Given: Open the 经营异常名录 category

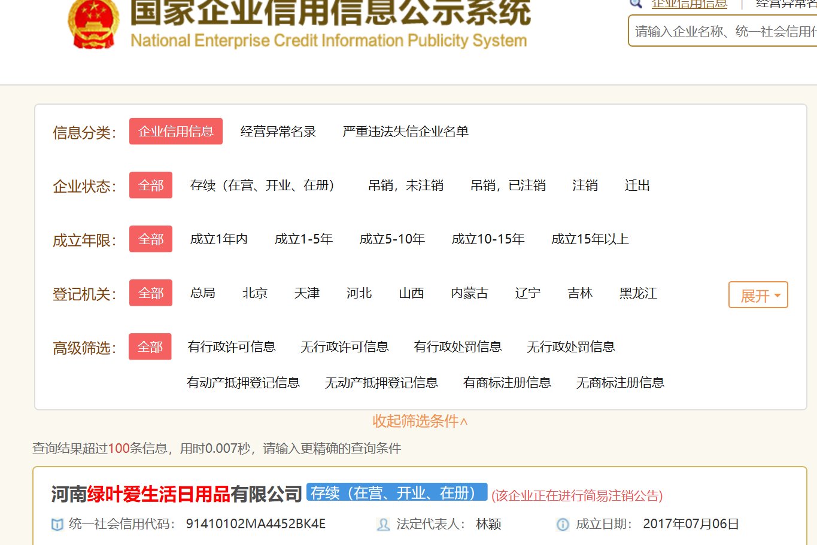Looking at the screenshot, I should tap(278, 131).
